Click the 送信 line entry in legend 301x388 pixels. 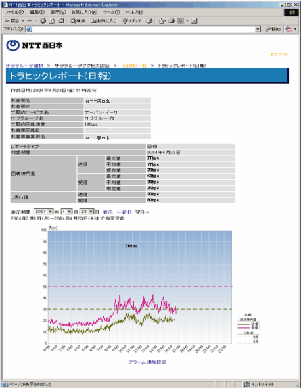[x=248, y=324]
